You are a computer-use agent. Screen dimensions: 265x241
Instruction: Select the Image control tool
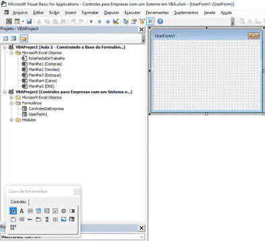tap(64, 220)
